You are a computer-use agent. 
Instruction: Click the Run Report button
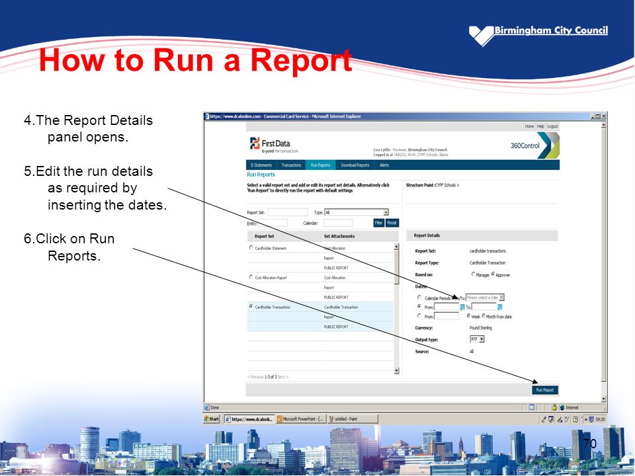(544, 390)
